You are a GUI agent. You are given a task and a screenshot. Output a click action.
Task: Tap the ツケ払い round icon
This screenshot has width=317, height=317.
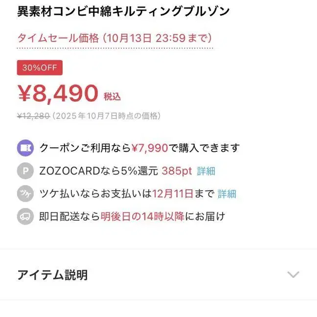(x=25, y=194)
